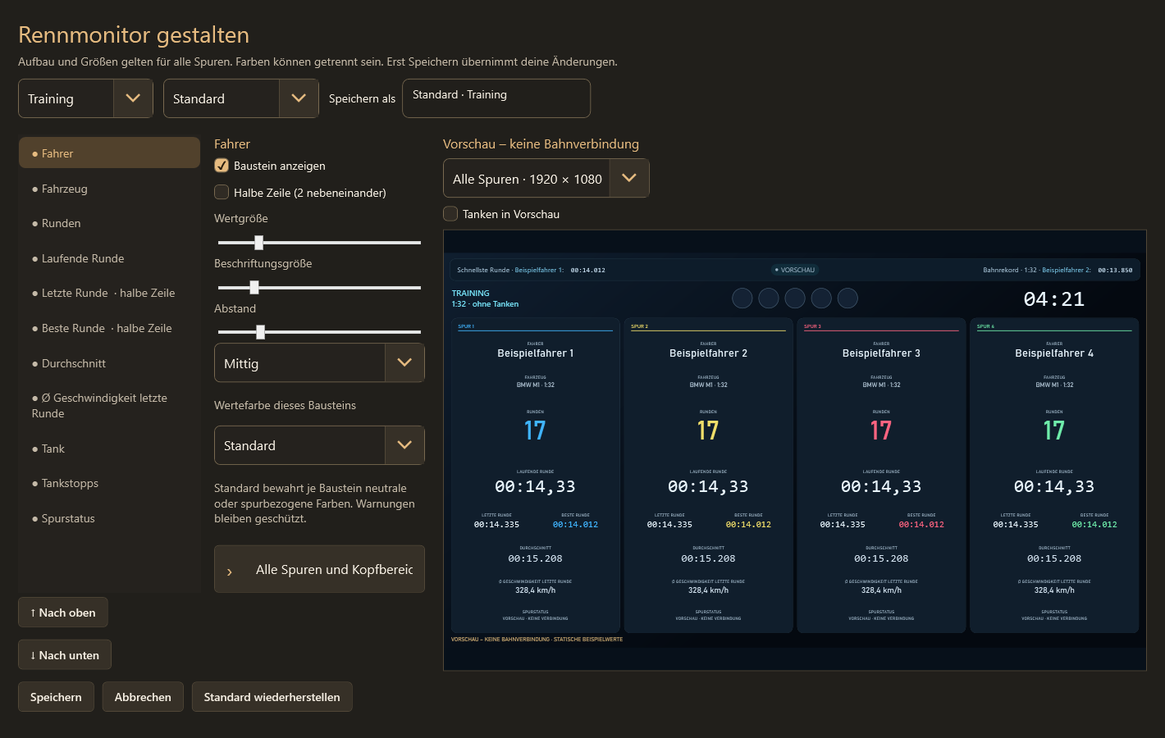Screen dimensions: 1165x738
Task: Open the preview resolution 'Alle Spuren' dropdown
Action: coord(546,179)
